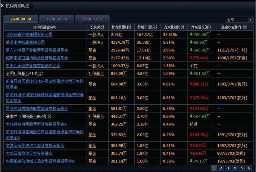The height and width of the screenshot is (172, 256).
Task: Go to page 4 of results
Action: (x=235, y=168)
